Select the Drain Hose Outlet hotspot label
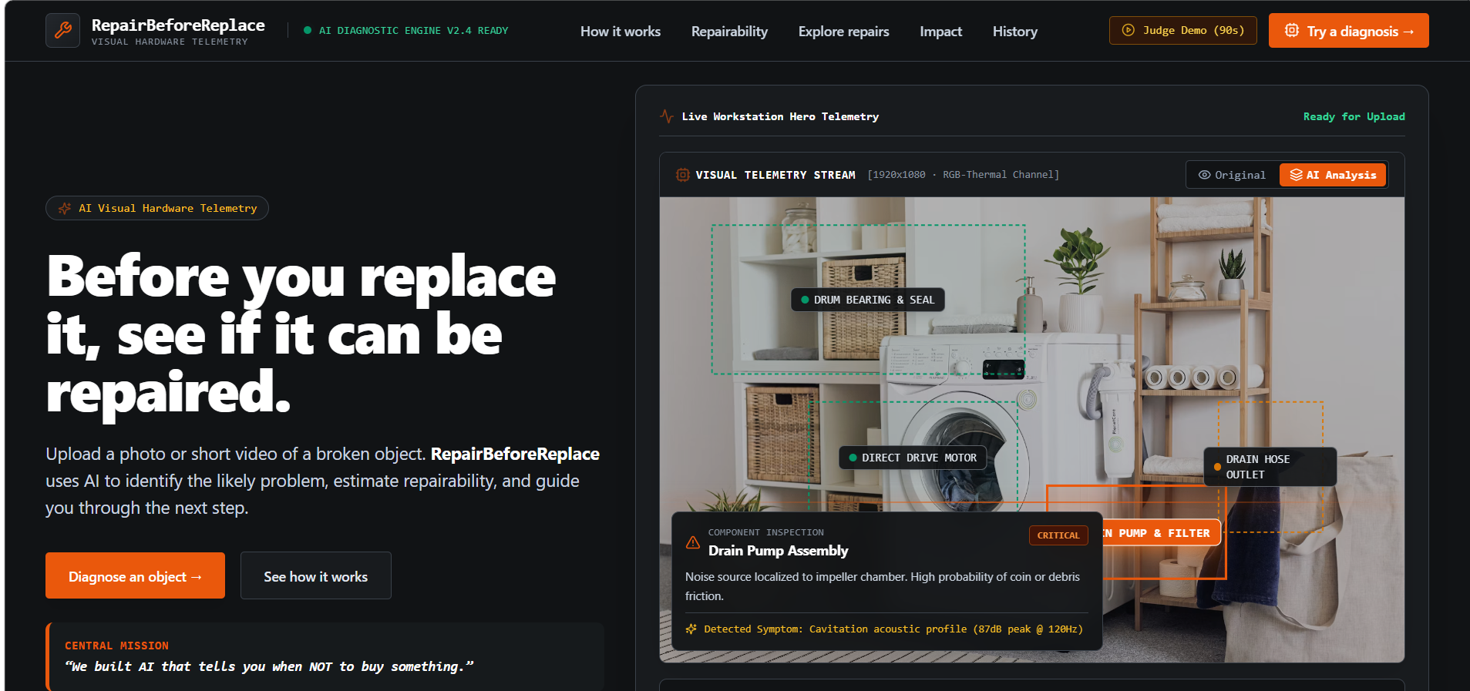The height and width of the screenshot is (691, 1470). pos(1270,467)
